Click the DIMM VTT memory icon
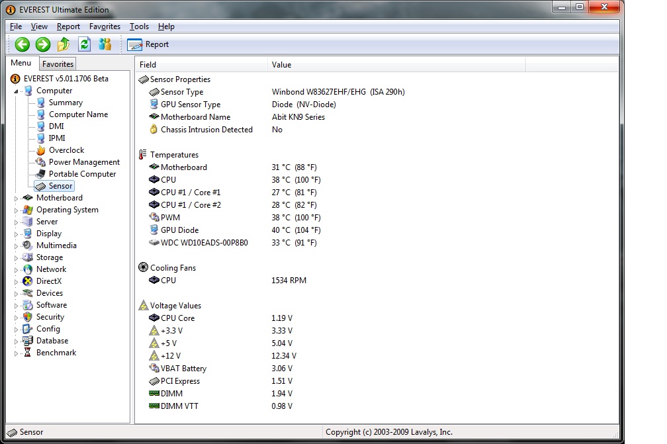667x444 pixels. point(154,406)
